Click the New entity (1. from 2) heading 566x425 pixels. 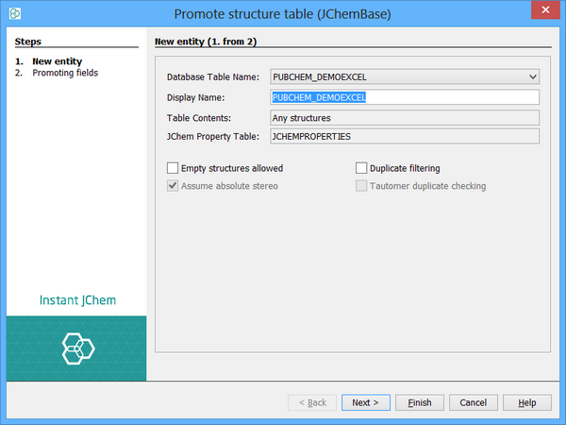206,42
